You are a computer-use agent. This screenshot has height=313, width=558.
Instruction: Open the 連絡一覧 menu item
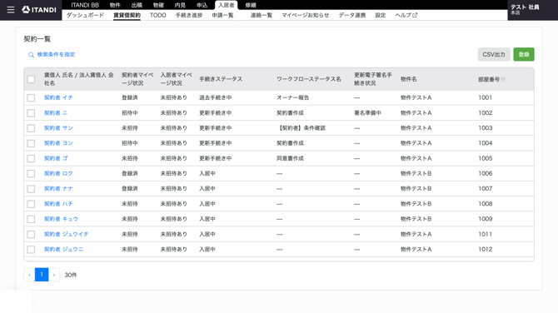click(x=262, y=15)
